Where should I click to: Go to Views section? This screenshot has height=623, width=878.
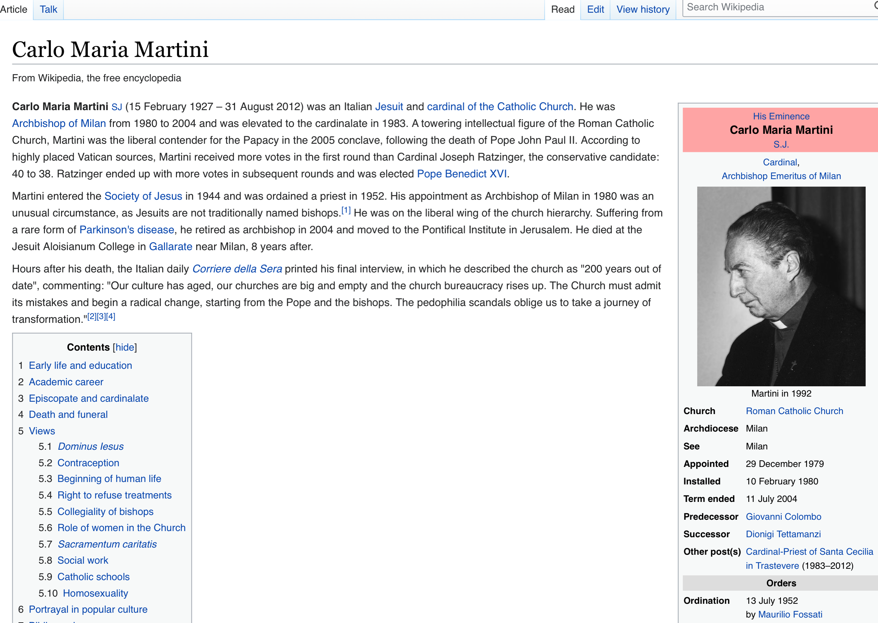coord(42,431)
